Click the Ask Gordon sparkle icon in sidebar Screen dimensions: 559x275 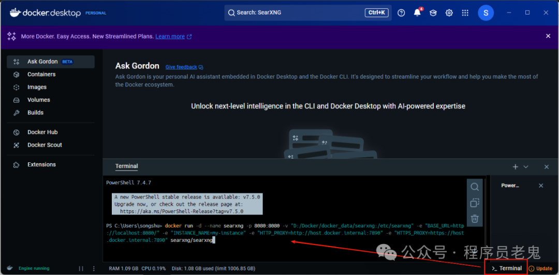coord(16,62)
